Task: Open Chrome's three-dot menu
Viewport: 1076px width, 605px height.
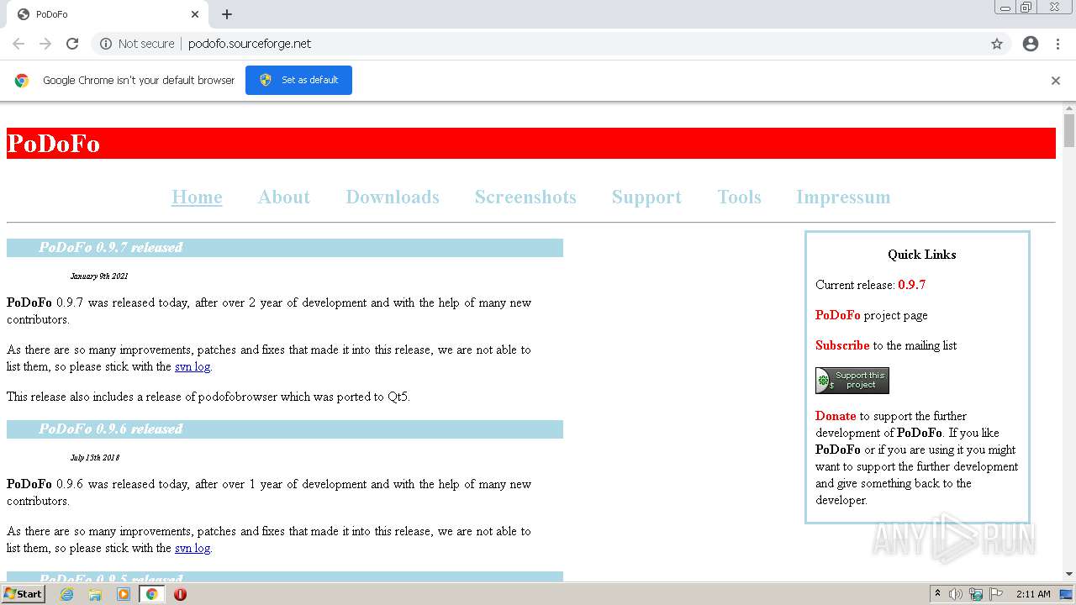Action: tap(1058, 44)
